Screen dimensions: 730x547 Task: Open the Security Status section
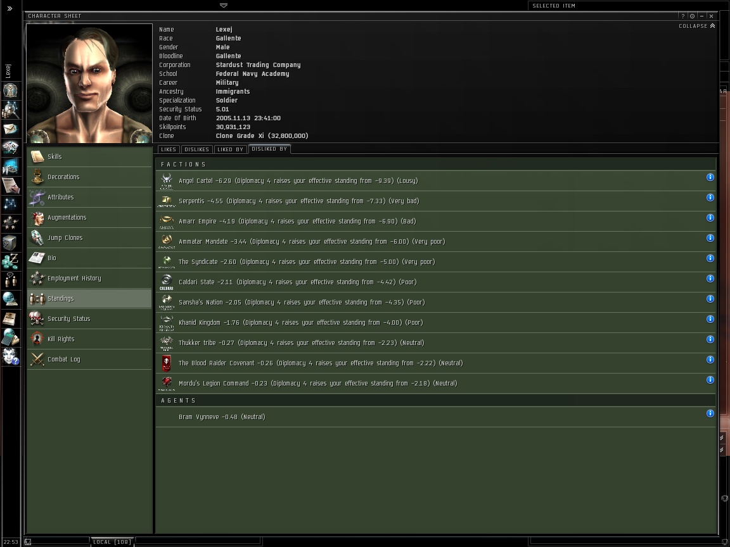[x=89, y=318]
